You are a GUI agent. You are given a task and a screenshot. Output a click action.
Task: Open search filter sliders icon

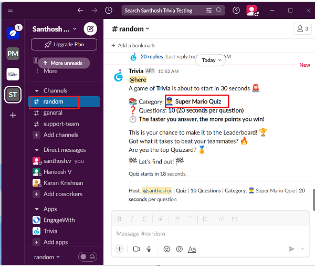pyautogui.click(x=209, y=11)
